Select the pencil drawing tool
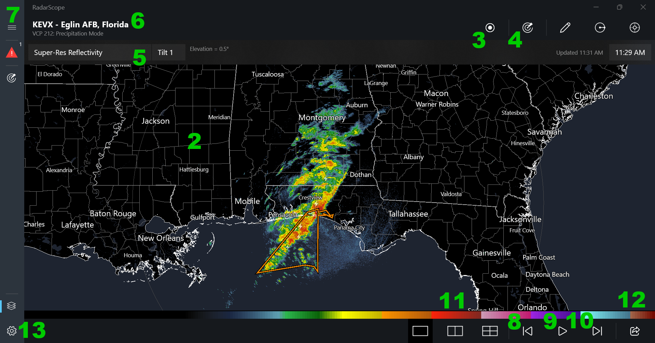This screenshot has height=343, width=655. point(565,28)
